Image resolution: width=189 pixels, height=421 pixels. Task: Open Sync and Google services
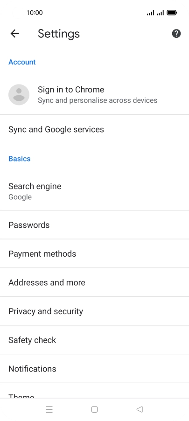pos(94,129)
